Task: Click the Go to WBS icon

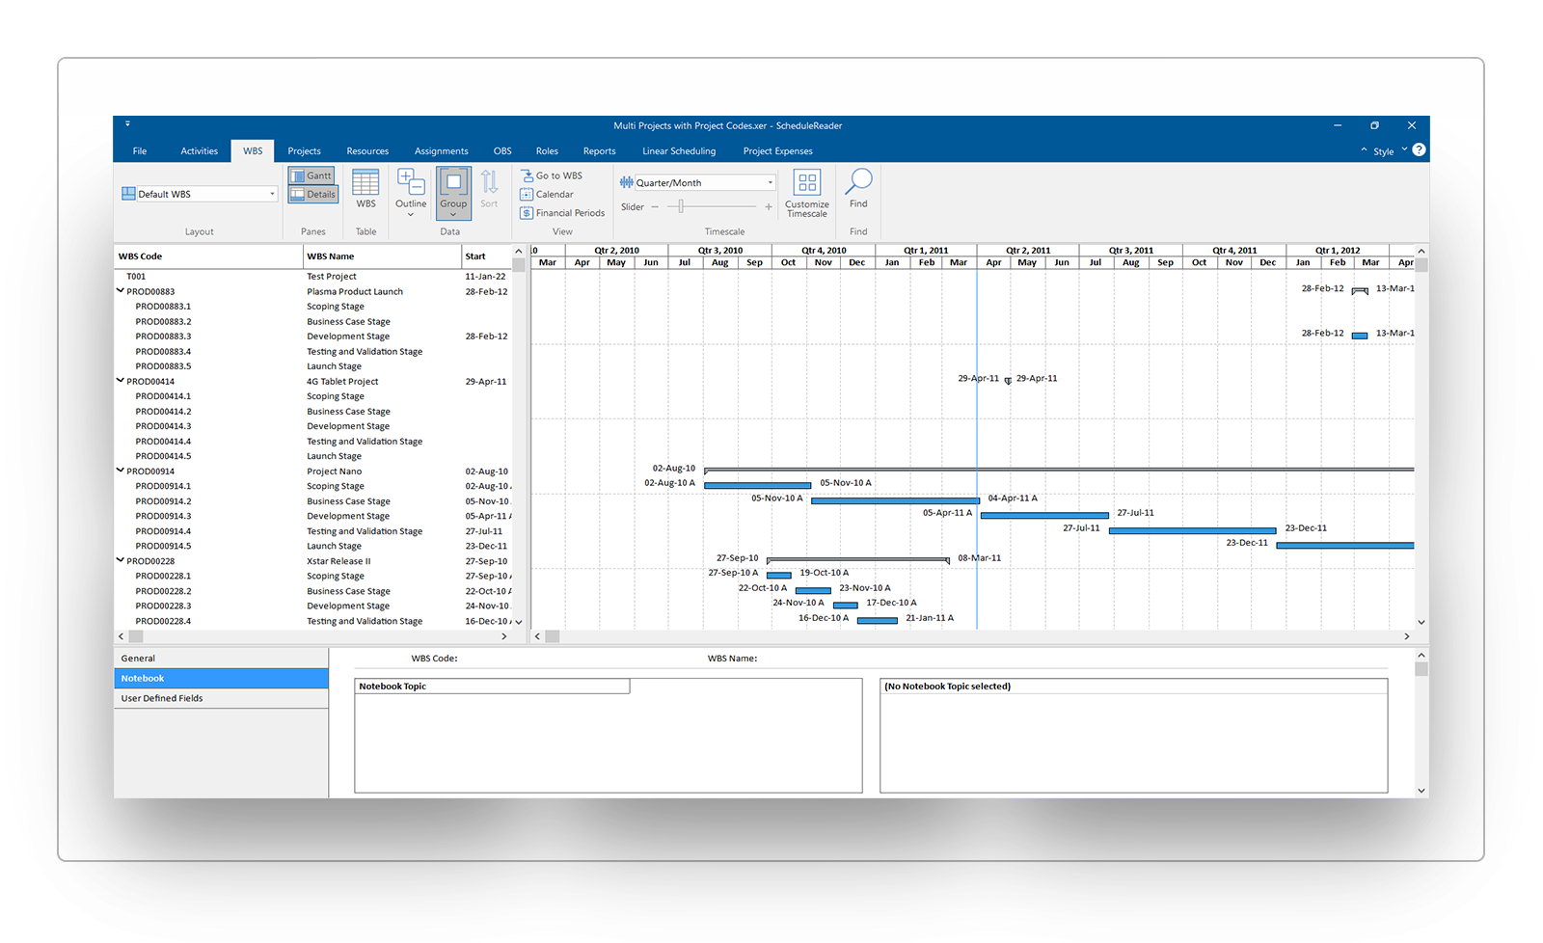Action: (x=552, y=175)
